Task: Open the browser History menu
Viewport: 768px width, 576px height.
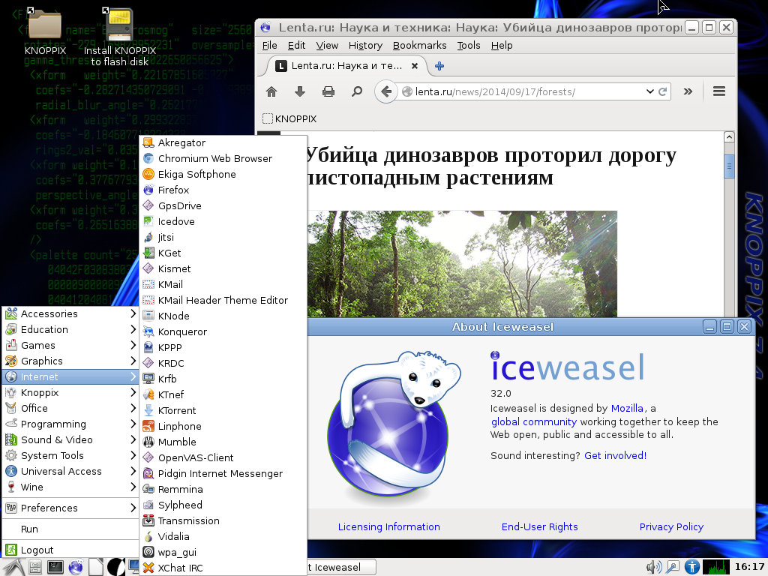Action: point(365,46)
